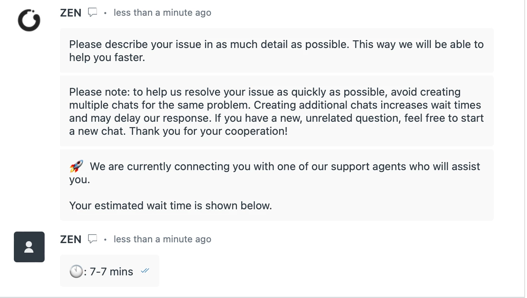This screenshot has width=527, height=298.
Task: Click the 'Creating additional chats increases wait times' sentence
Action: (367, 105)
